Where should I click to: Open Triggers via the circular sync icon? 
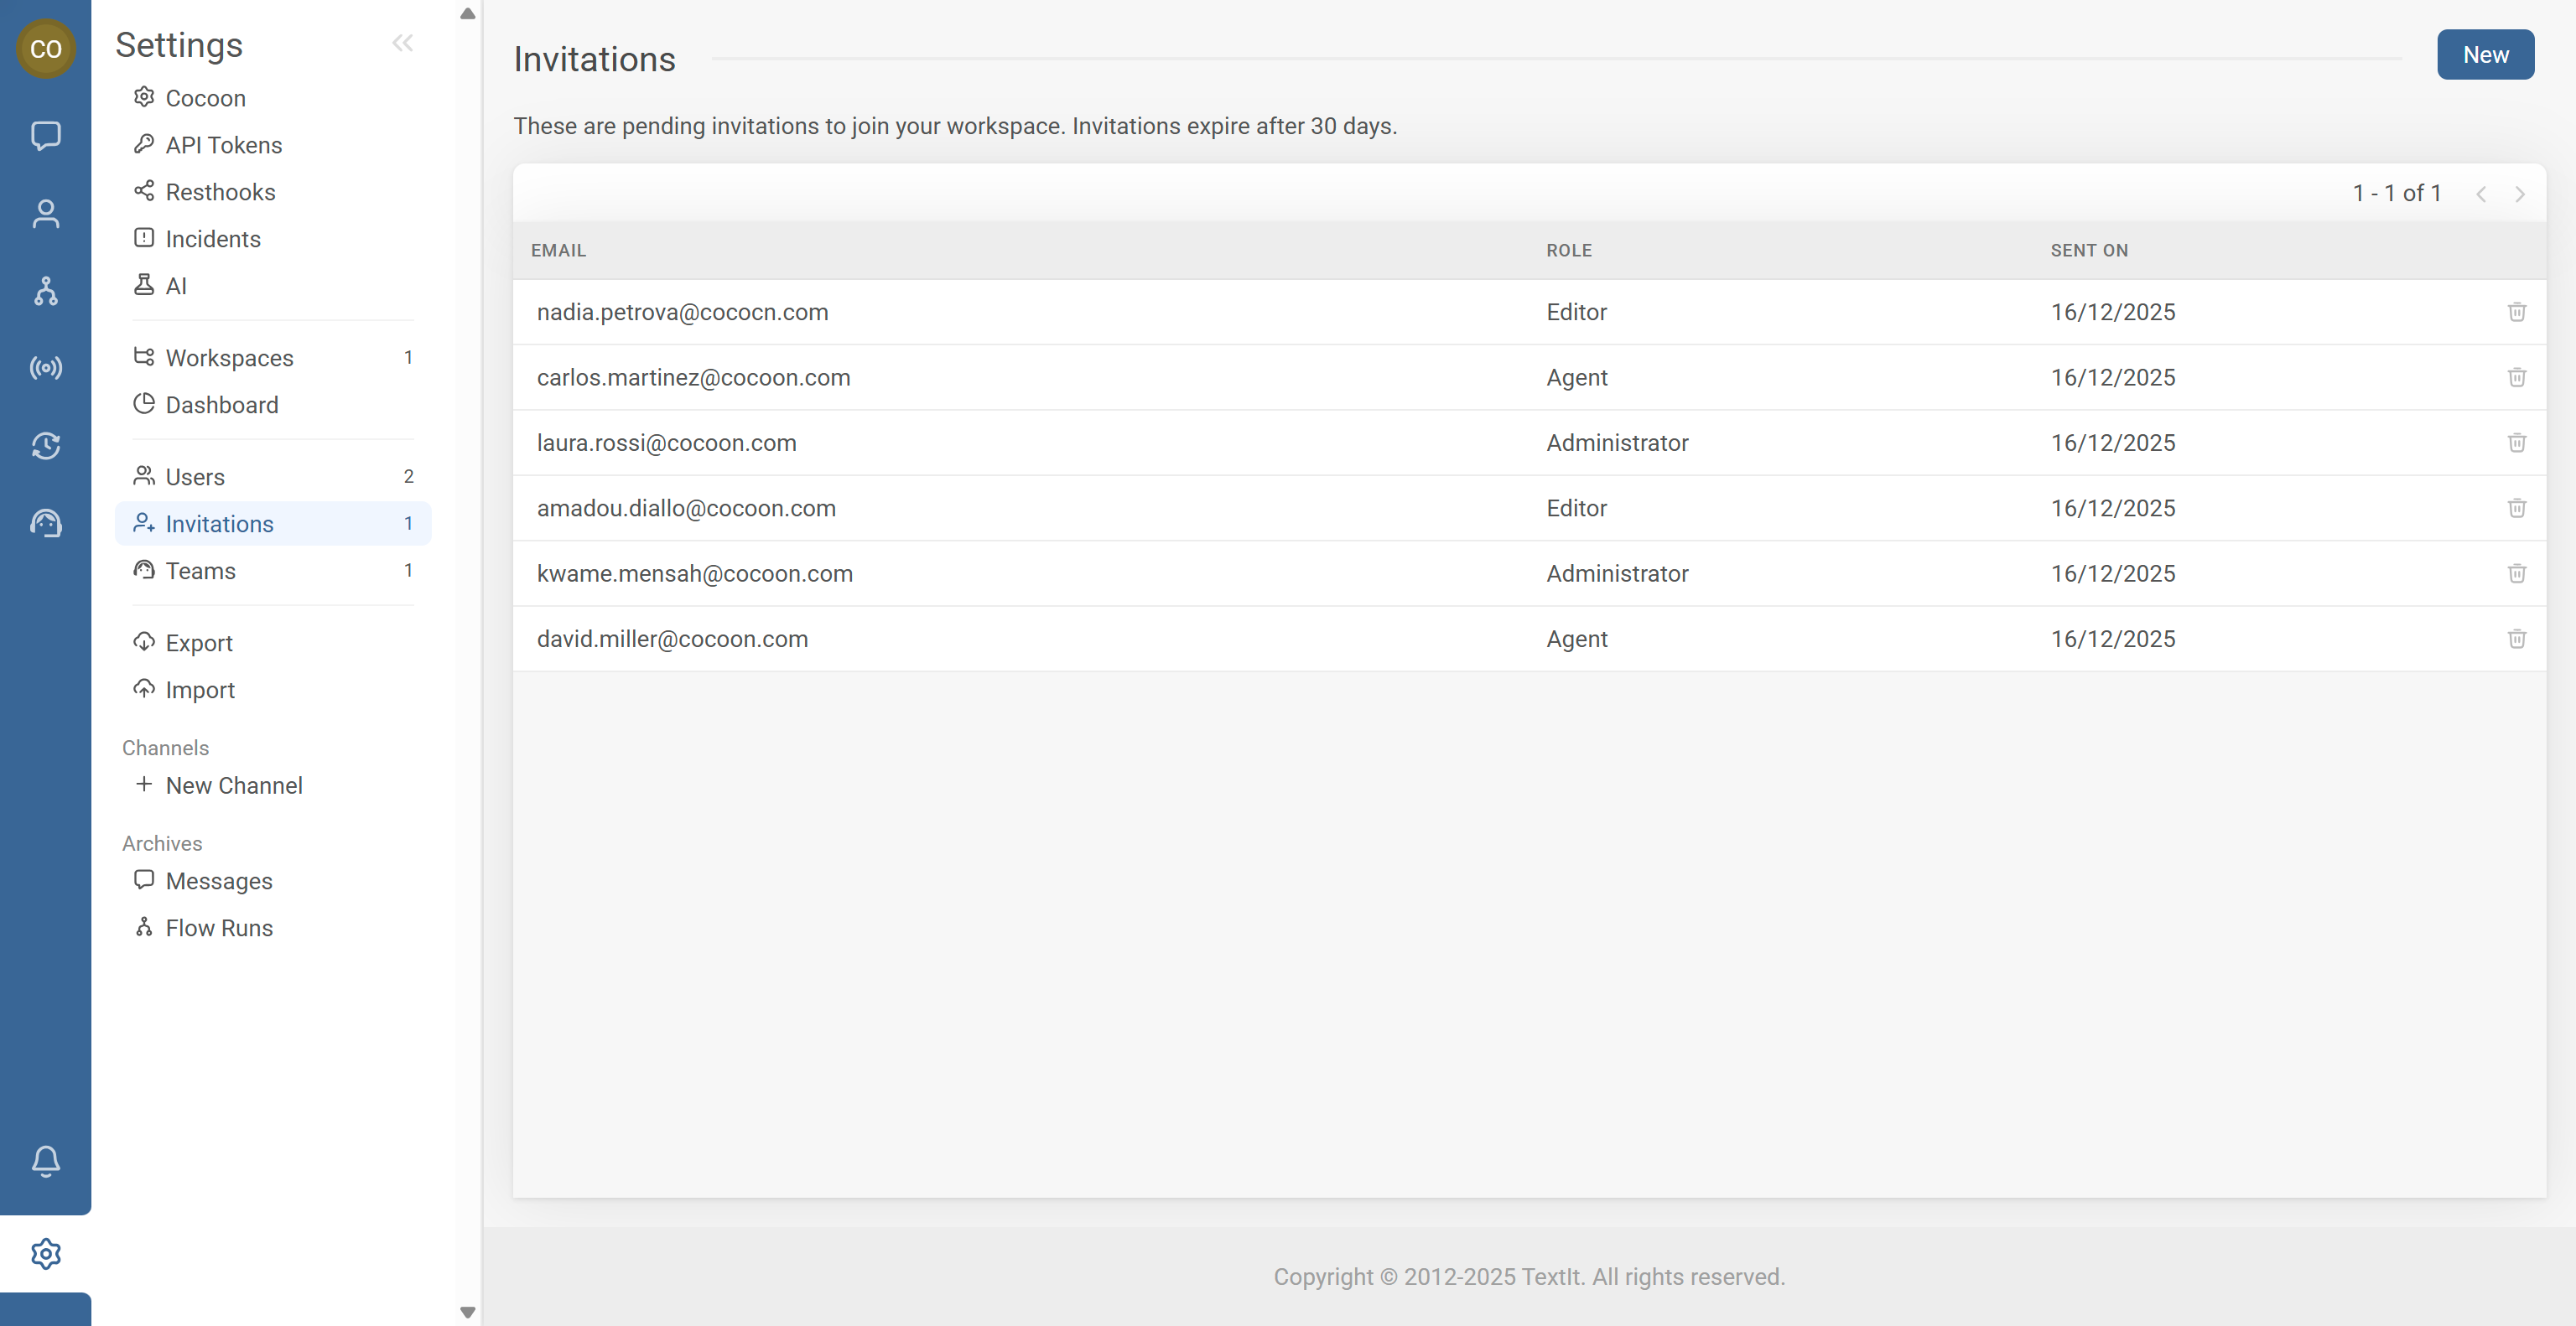click(x=46, y=447)
